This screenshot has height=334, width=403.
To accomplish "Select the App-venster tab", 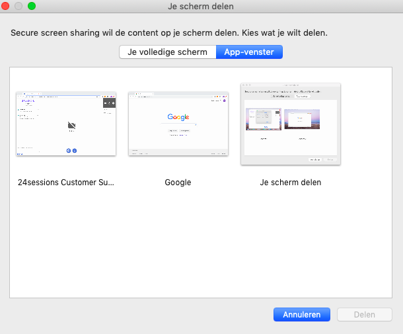I will tap(249, 52).
